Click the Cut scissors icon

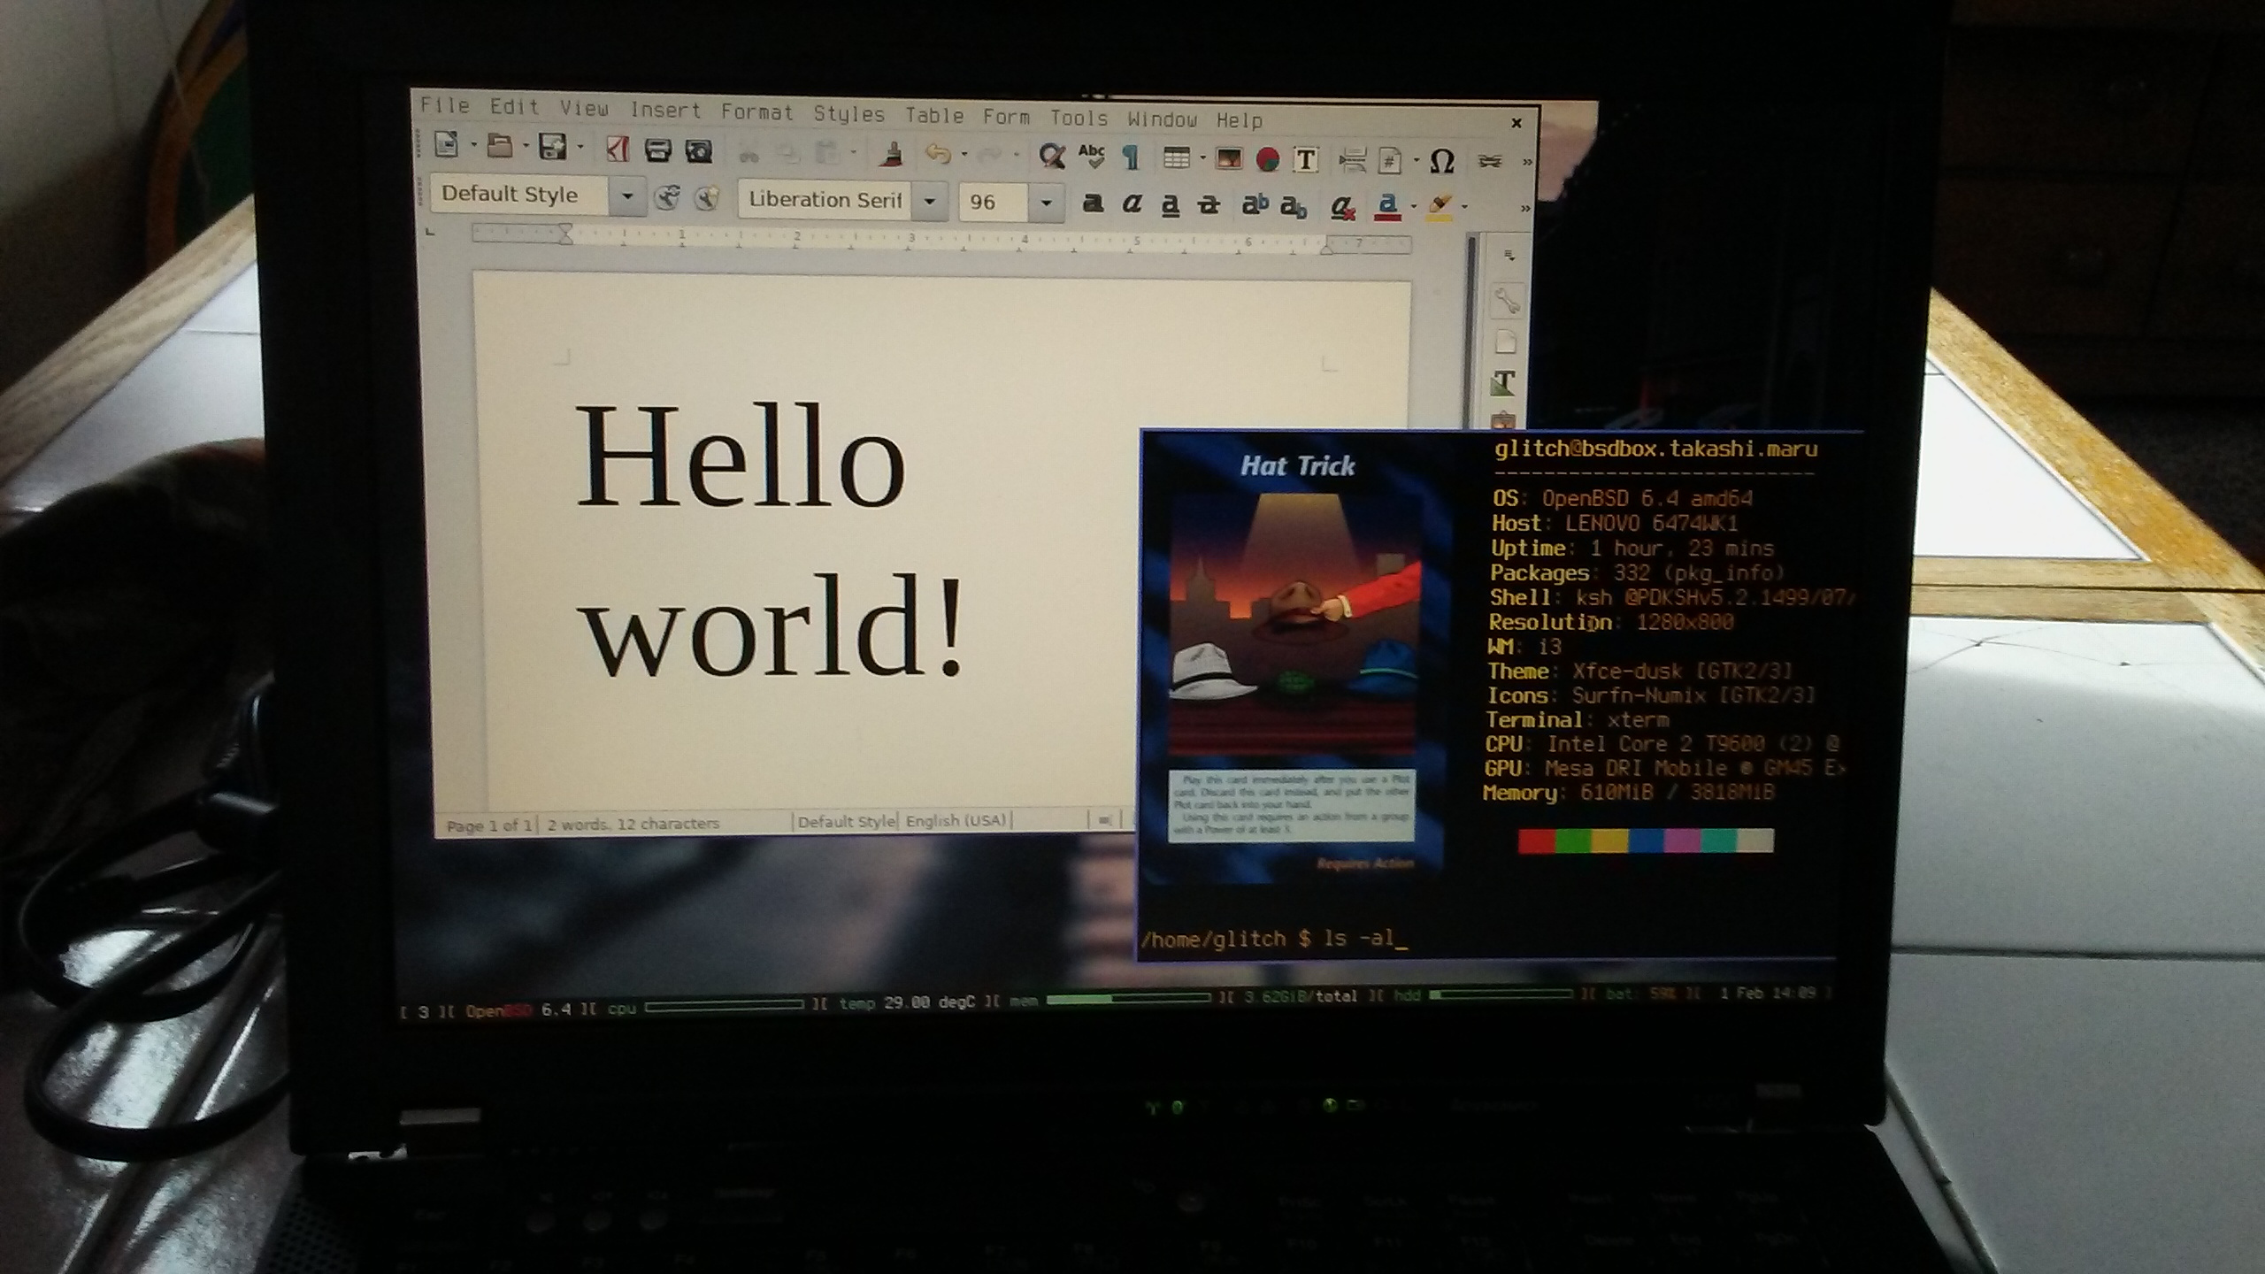(749, 154)
